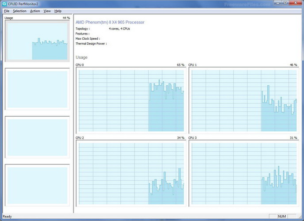304x221 pixels.
Task: Maximize the PerfMonitor2 window
Action: 285,3
